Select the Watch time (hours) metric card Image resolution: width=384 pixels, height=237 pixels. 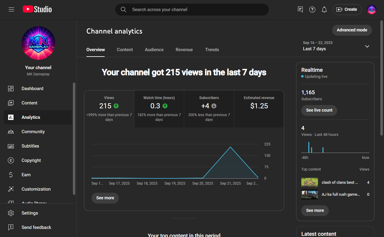pyautogui.click(x=159, y=109)
